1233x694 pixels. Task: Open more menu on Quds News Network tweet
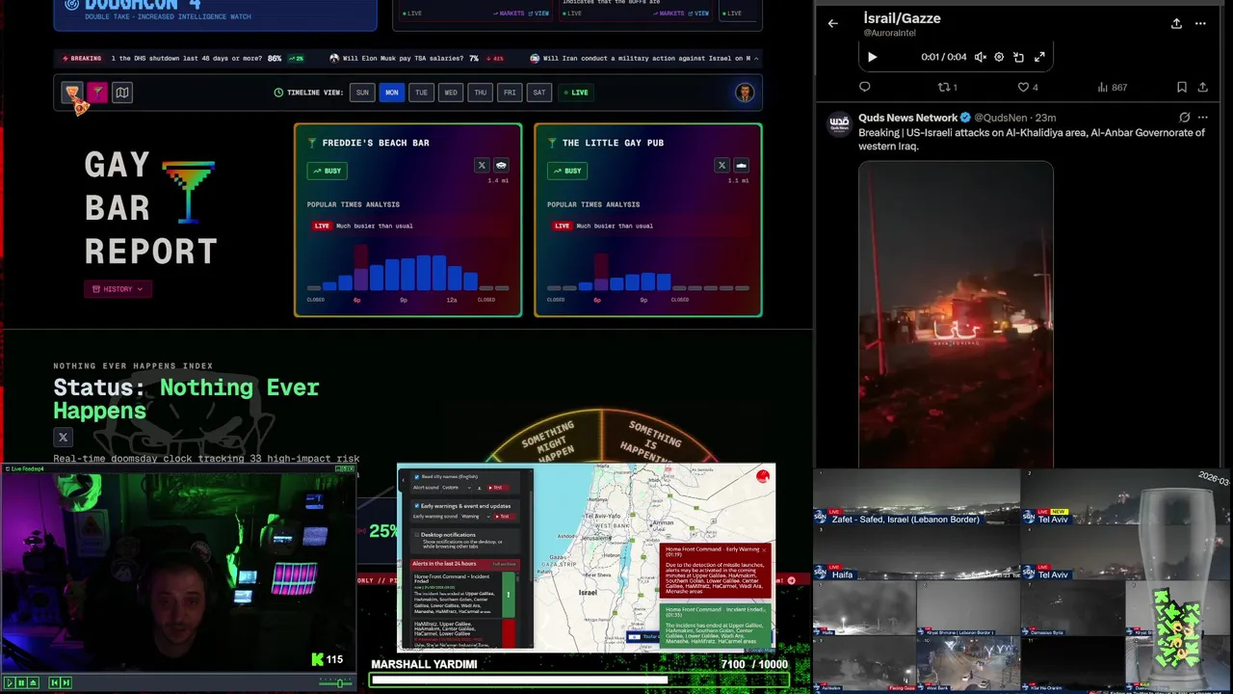[1203, 118]
